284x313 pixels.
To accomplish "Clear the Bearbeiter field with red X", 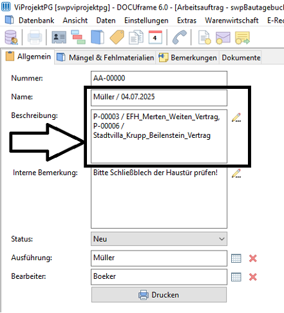I will (x=253, y=277).
